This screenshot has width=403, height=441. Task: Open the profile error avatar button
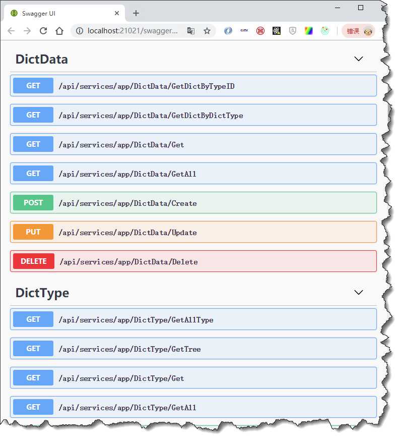[358, 31]
